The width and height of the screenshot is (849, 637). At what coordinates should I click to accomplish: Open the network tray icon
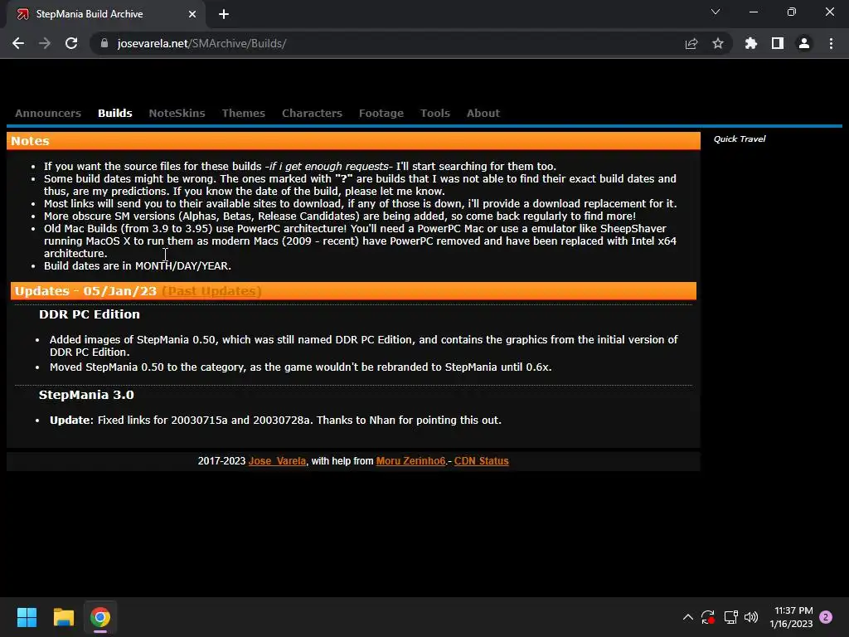point(730,617)
